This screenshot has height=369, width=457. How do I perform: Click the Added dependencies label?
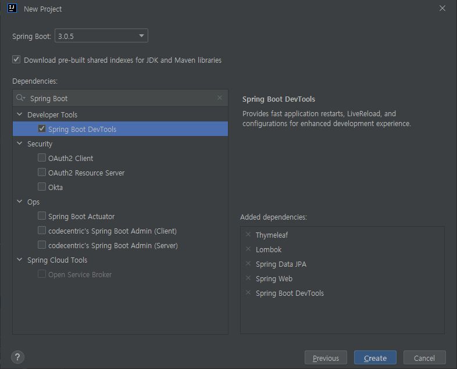(274, 217)
